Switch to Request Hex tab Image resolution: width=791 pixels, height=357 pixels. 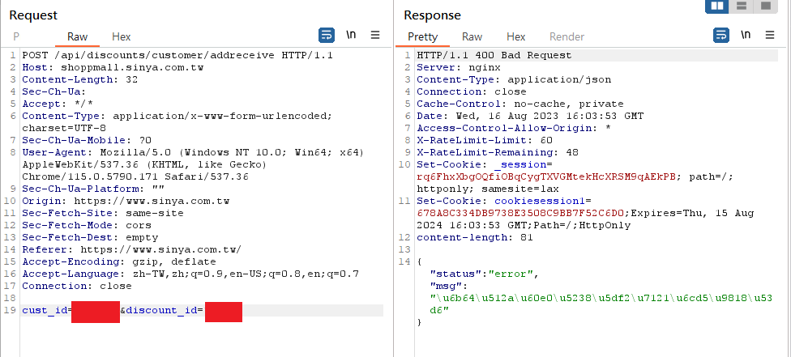[121, 36]
